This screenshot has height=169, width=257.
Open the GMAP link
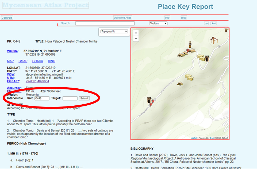[23, 61]
